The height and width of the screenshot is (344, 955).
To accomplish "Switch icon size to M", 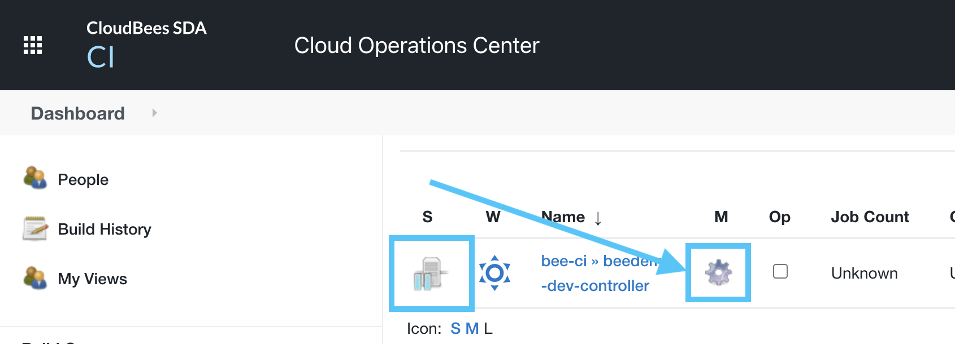I will (x=472, y=328).
